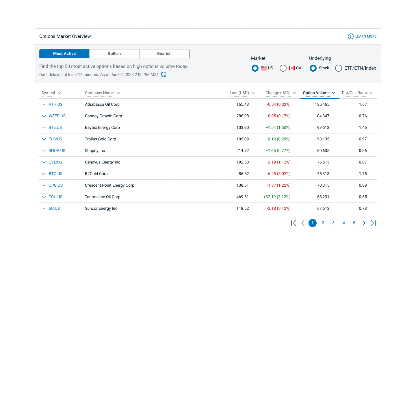Choose ETF/ETN/Index underlying option
This screenshot has width=416, height=416.
click(339, 68)
